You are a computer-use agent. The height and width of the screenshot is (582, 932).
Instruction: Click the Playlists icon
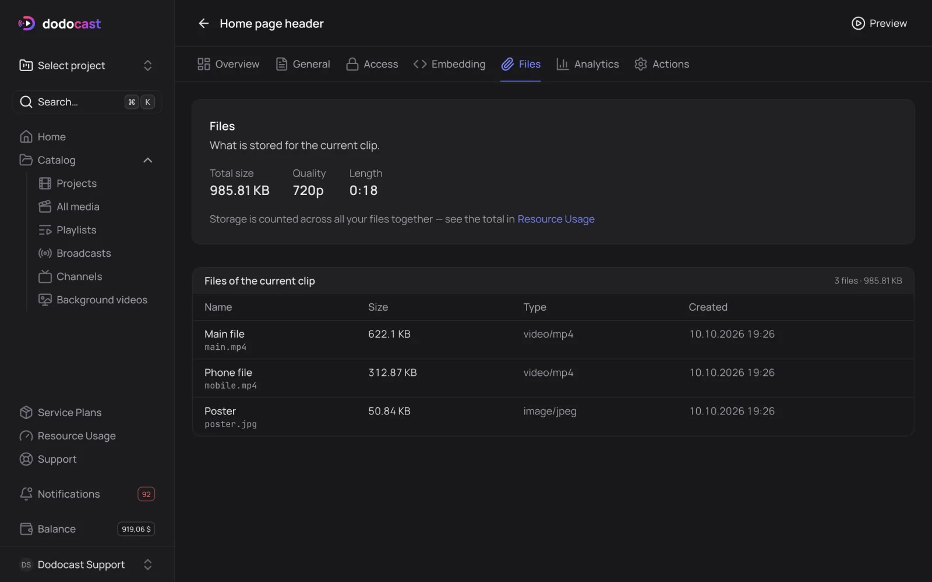45,230
